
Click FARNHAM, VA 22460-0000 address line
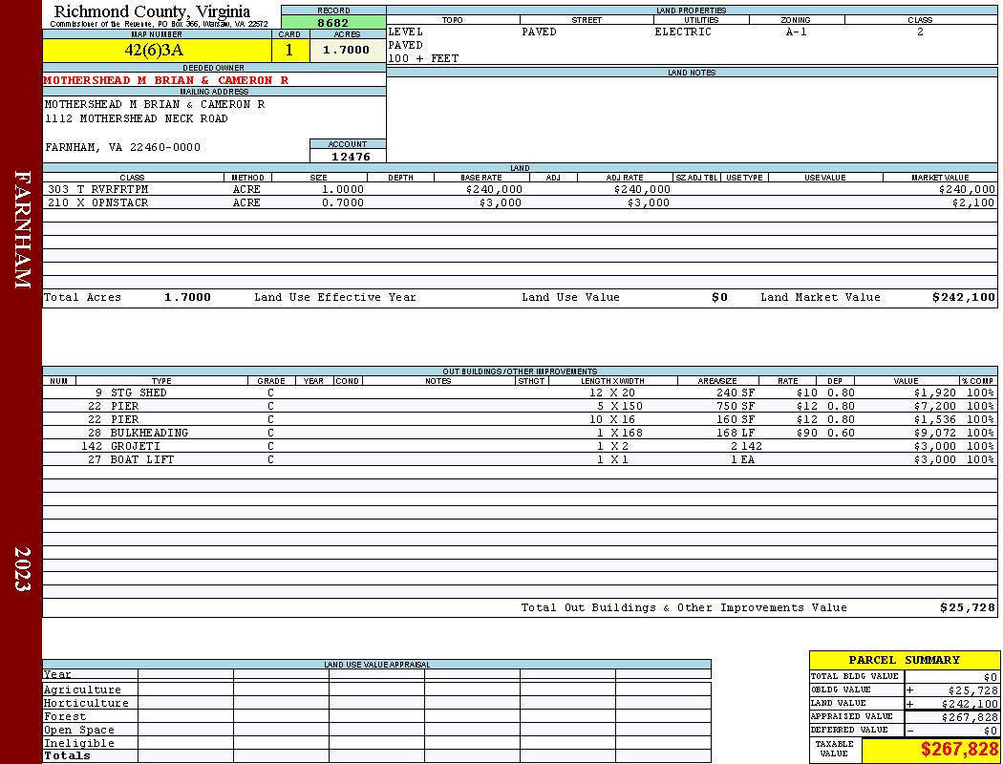123,148
